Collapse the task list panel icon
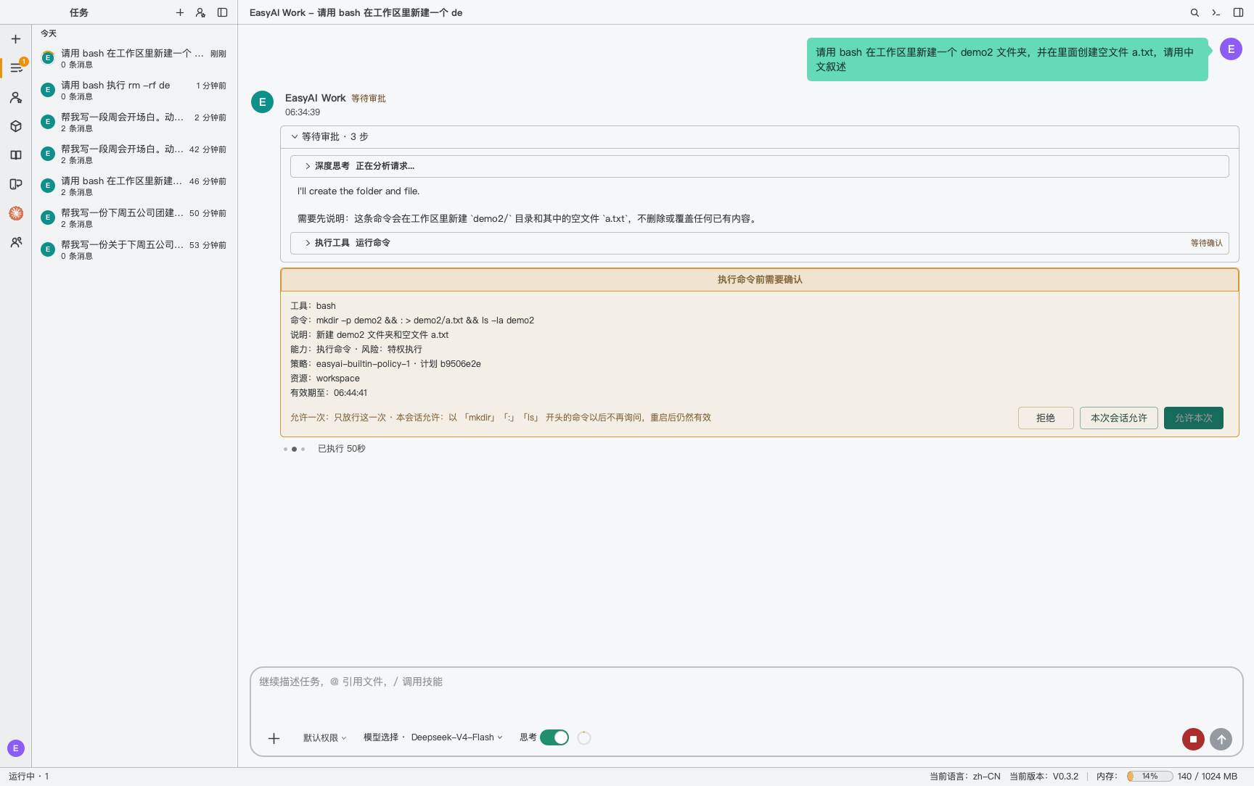The image size is (1254, 786). click(223, 12)
